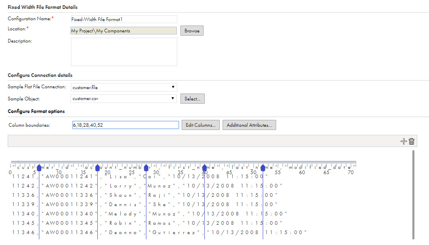Click the name Robin in the preview
Screen dimensions: 429x245
tap(120, 223)
